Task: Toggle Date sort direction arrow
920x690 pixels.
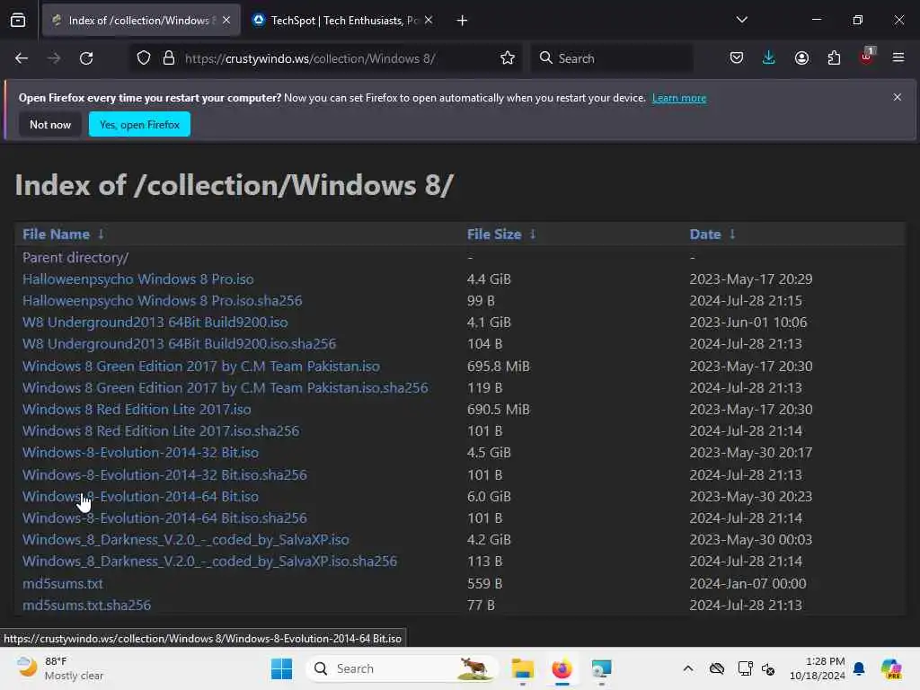Action: pos(732,234)
